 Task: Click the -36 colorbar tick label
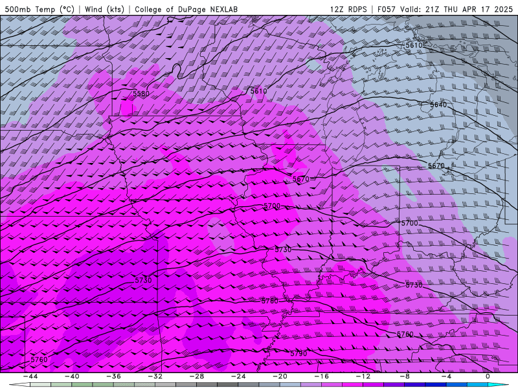(x=114, y=376)
